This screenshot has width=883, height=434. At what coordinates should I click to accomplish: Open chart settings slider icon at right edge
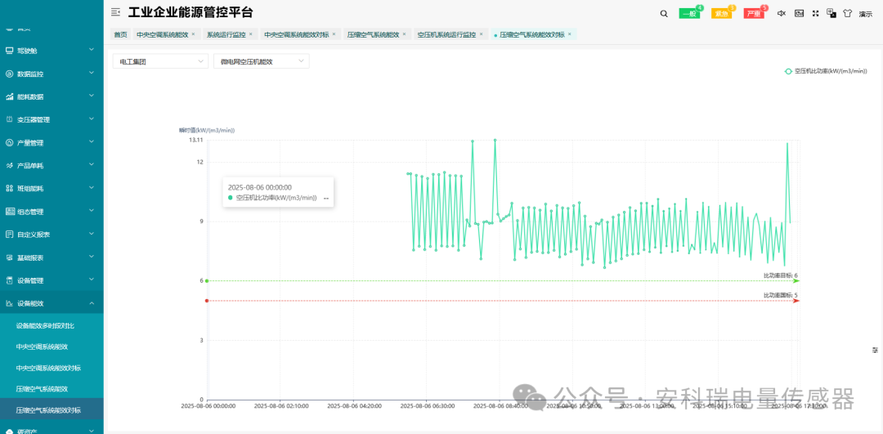tap(875, 350)
